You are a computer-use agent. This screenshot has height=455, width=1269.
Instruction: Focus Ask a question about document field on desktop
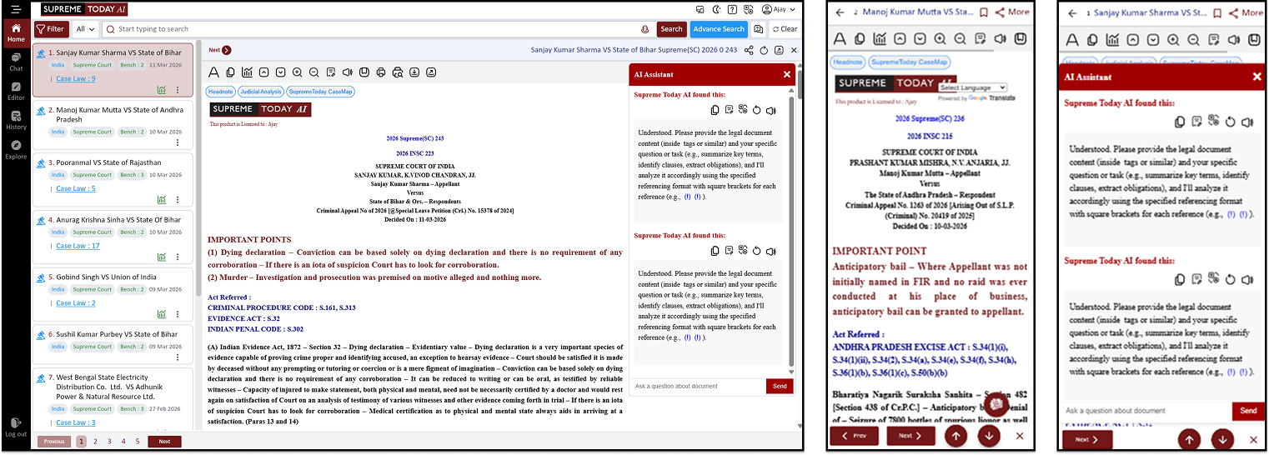click(x=698, y=386)
